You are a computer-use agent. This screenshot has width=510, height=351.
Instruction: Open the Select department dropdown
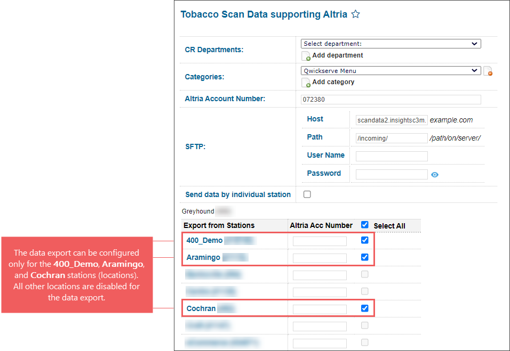tap(391, 44)
